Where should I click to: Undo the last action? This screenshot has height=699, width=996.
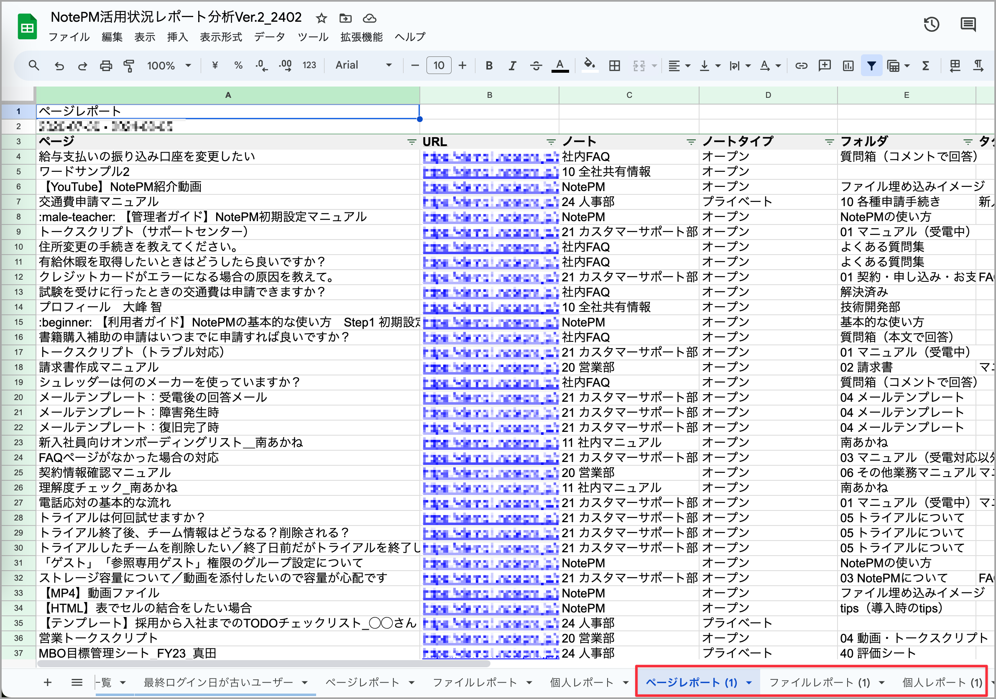(x=59, y=66)
